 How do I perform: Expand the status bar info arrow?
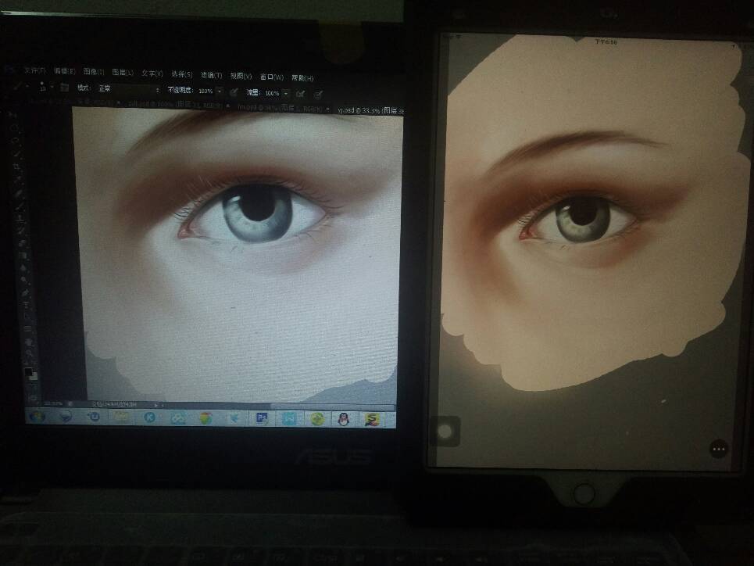coord(155,405)
